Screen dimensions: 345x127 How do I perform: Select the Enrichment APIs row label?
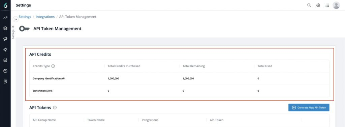[x=42, y=91]
